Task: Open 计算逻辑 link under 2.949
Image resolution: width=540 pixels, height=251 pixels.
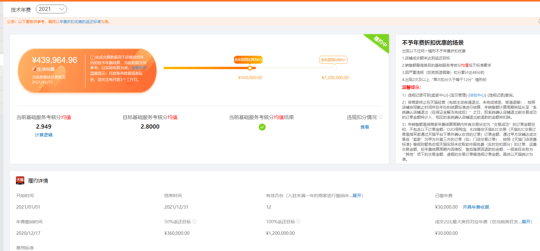Action: tap(44, 135)
